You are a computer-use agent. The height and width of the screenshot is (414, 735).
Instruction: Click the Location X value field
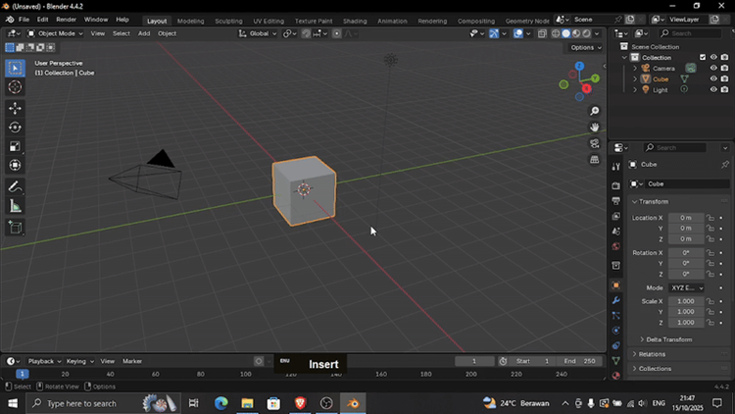pyautogui.click(x=686, y=217)
